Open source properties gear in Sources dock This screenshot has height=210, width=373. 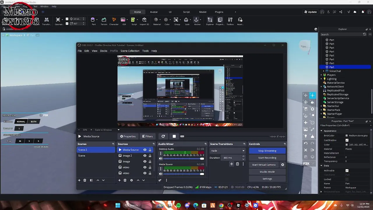point(131,180)
